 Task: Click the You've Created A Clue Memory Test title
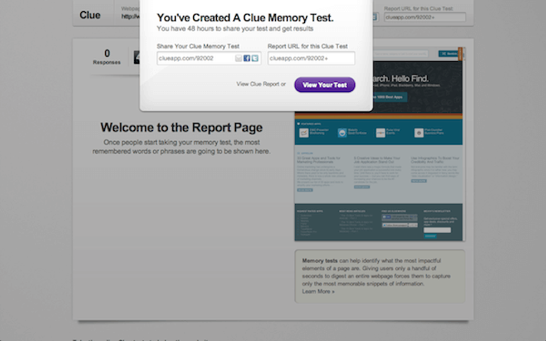(x=245, y=18)
